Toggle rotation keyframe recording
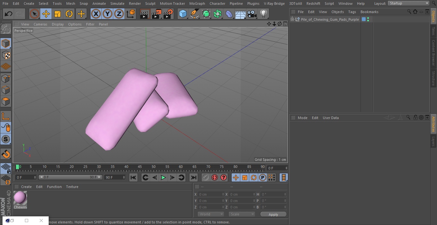437x225 pixels. 254,177
